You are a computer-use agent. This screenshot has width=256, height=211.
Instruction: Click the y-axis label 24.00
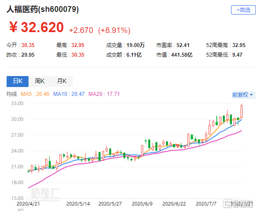pyautogui.click(x=17, y=151)
